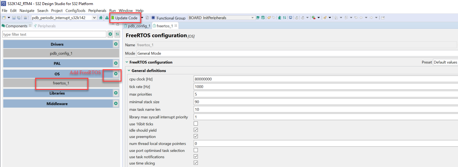Image resolution: width=458 pixels, height=167 pixels.
Task: Add a new Drivers component
Action: 116,44
